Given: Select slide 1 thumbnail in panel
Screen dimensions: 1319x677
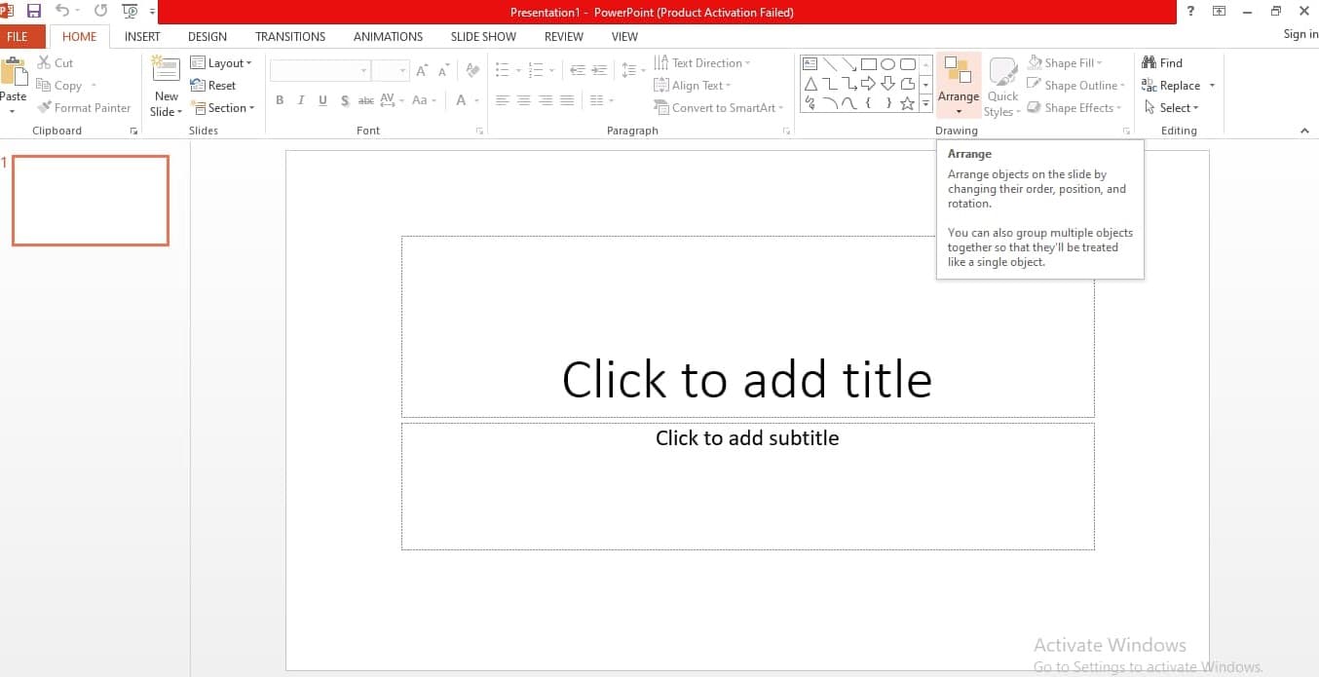Looking at the screenshot, I should point(91,201).
